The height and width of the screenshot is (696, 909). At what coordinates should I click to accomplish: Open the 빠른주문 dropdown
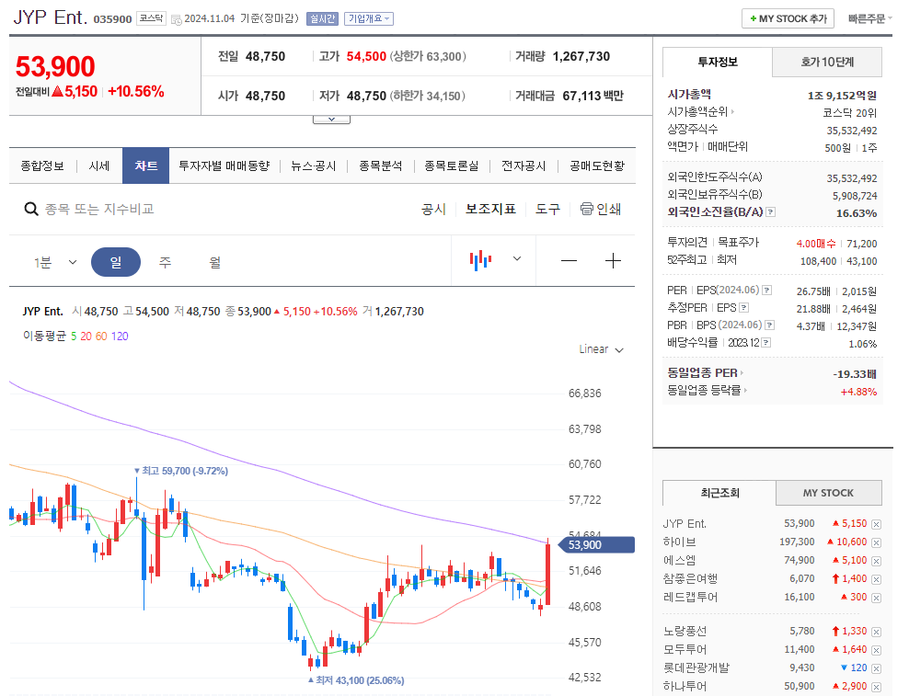coord(870,18)
